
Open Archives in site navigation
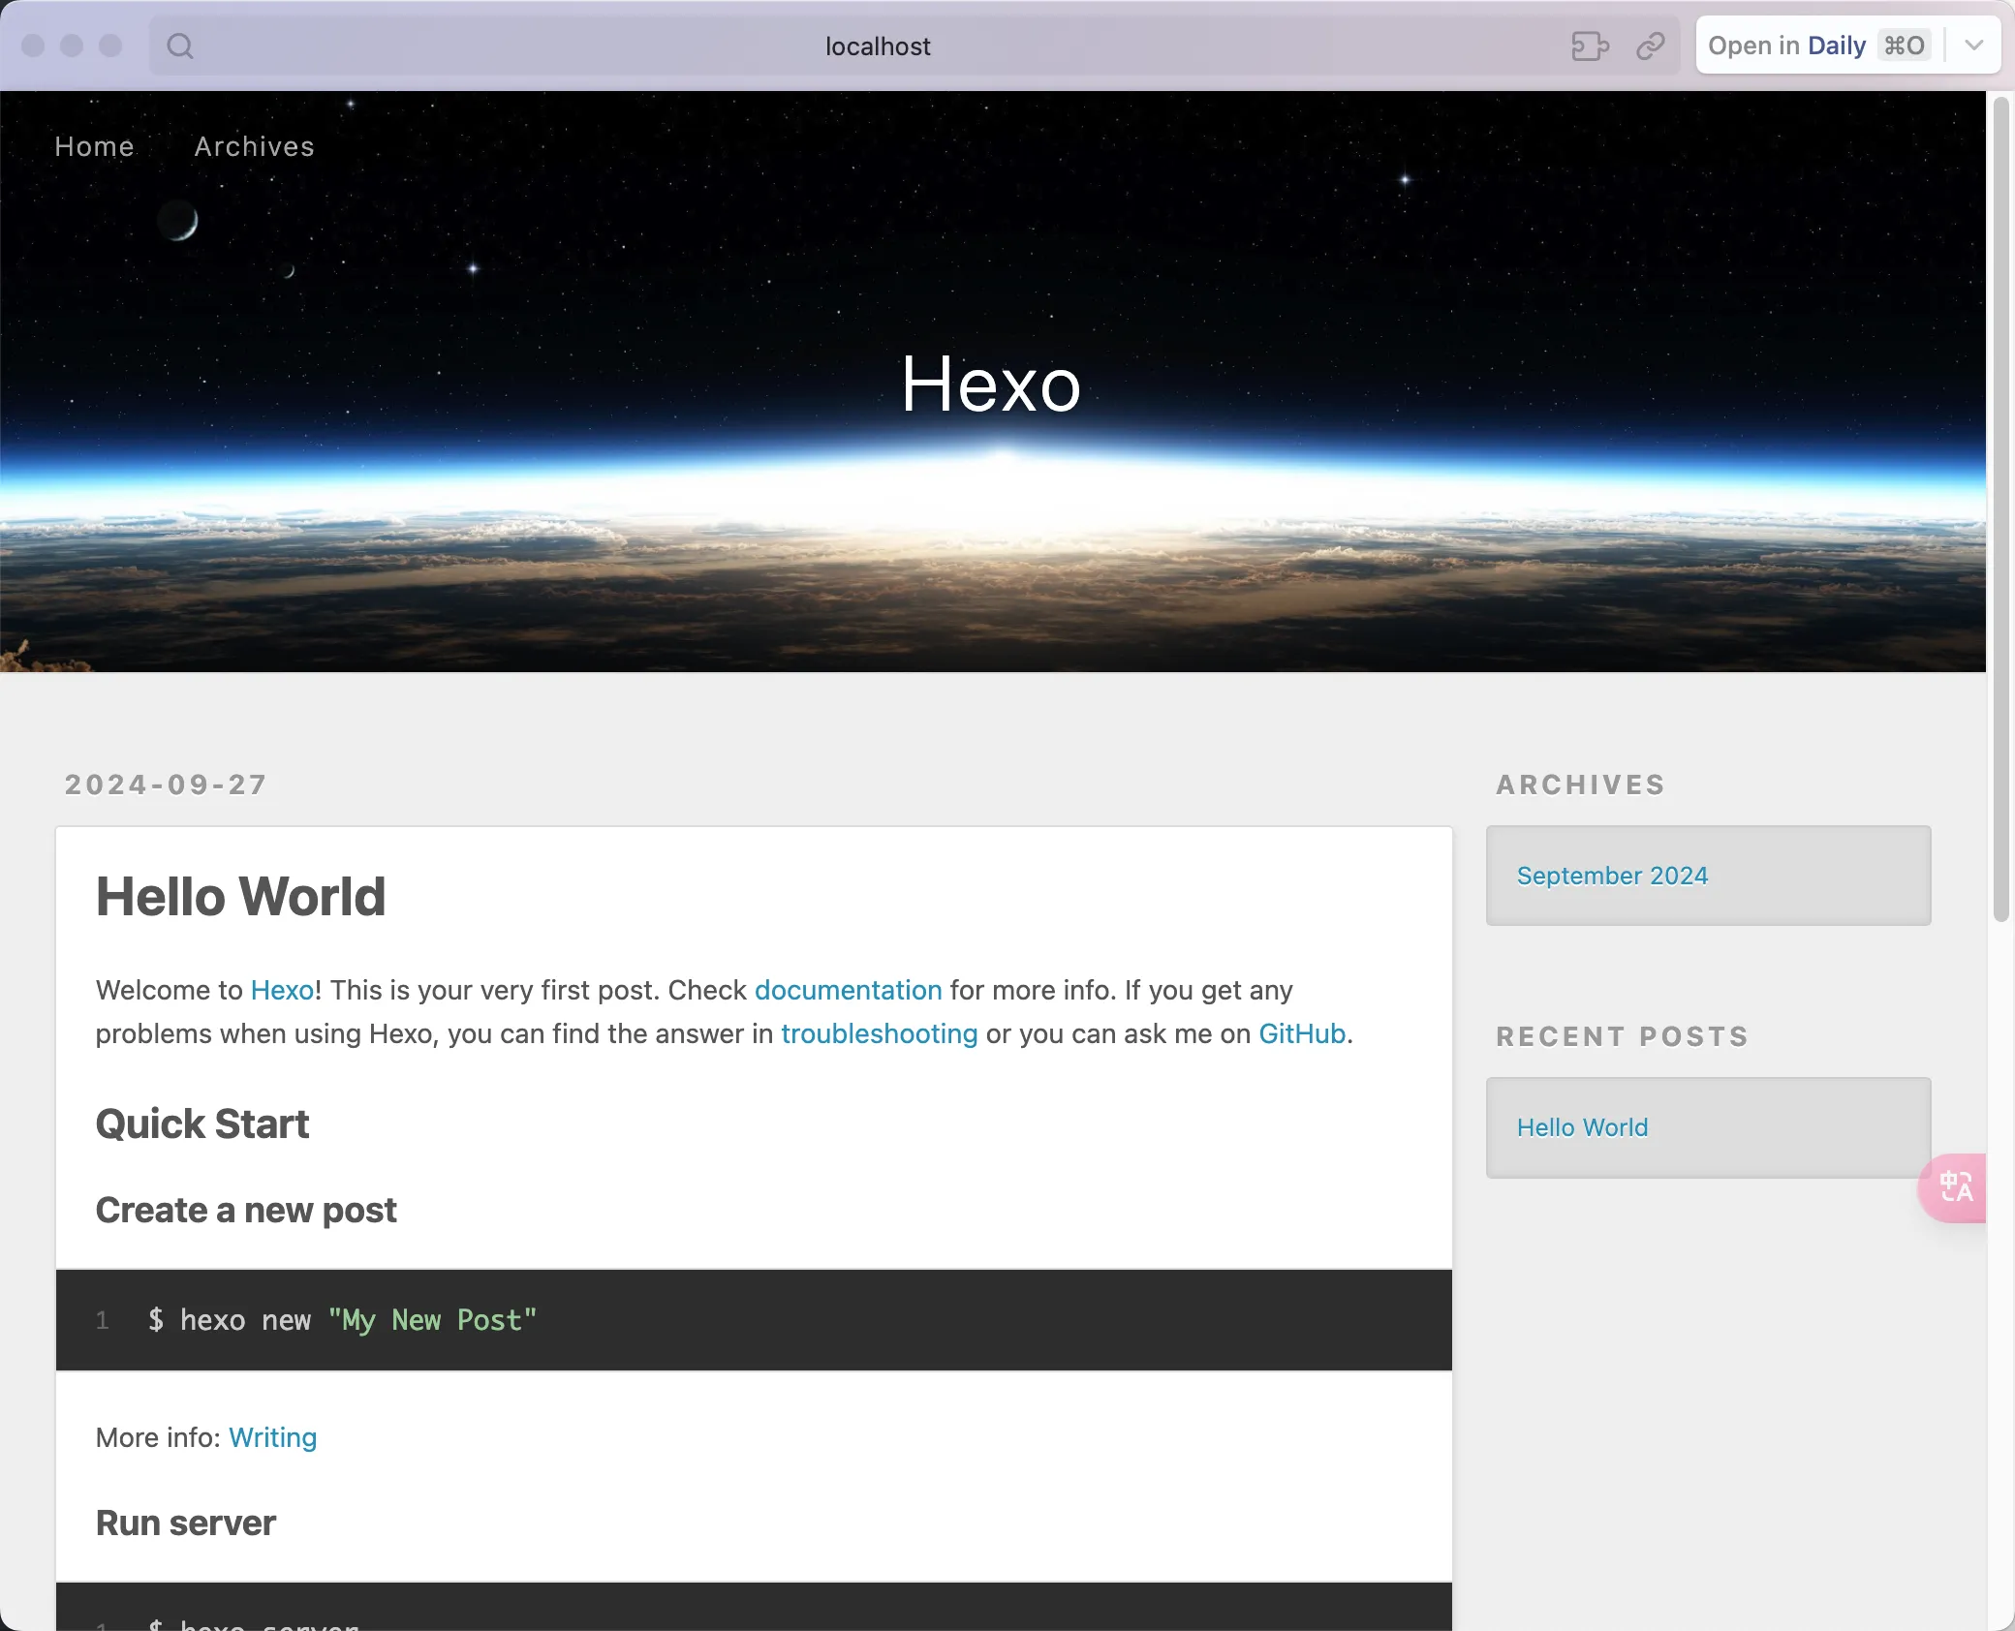pos(255,146)
